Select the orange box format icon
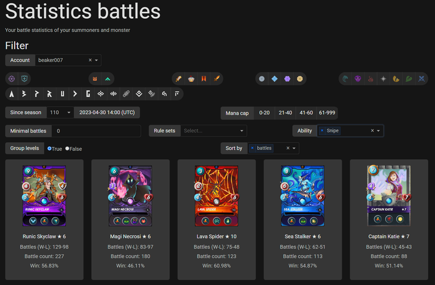 (x=95, y=79)
